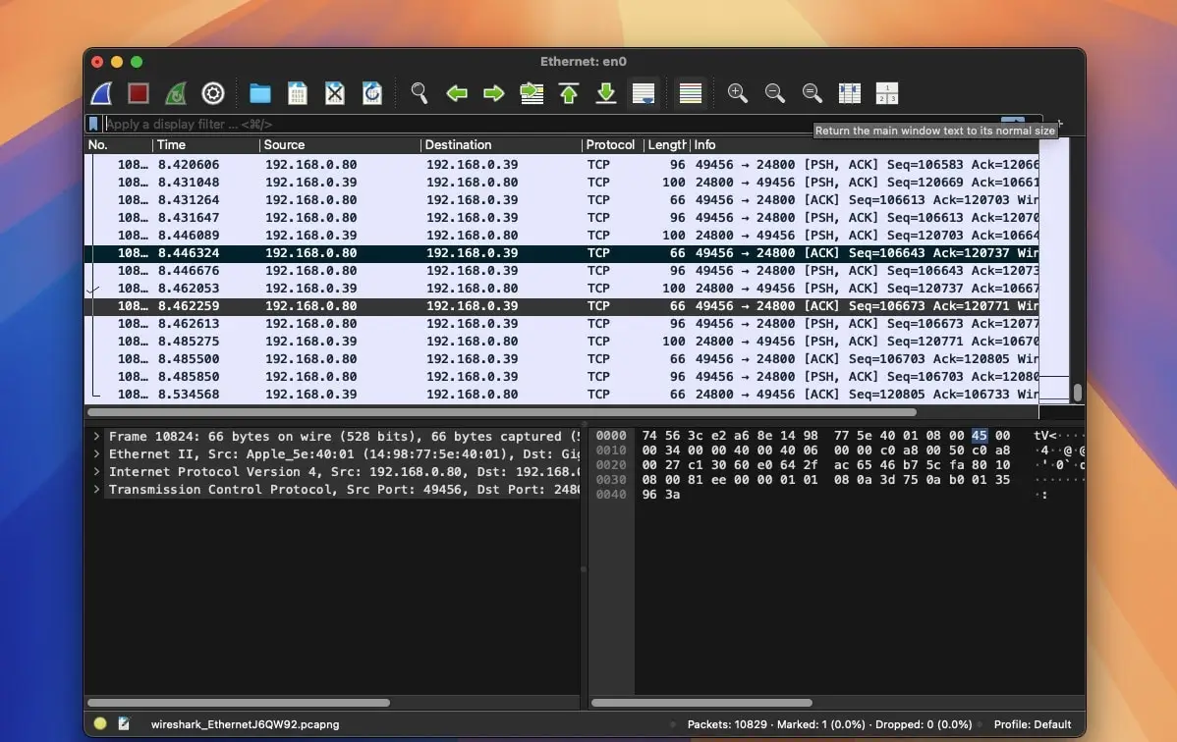1177x742 pixels.
Task: Select the marked packet at time 8.462259
Action: [x=562, y=306]
